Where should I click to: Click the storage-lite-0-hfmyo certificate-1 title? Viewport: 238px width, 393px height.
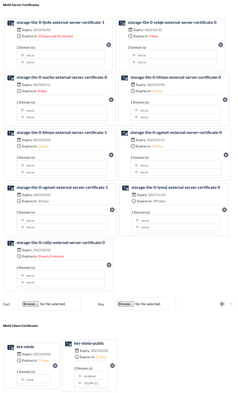coord(61,133)
